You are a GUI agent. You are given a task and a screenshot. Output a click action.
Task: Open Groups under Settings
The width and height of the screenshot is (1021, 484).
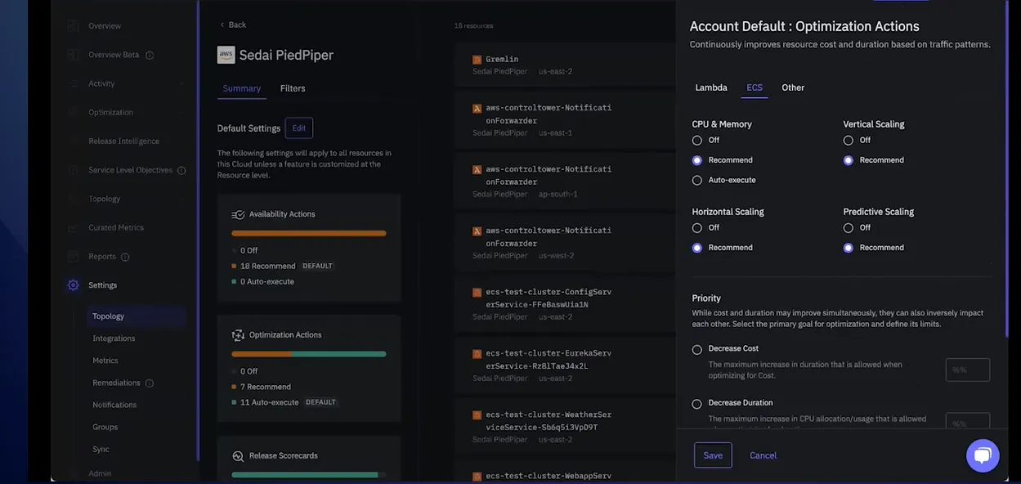click(105, 427)
